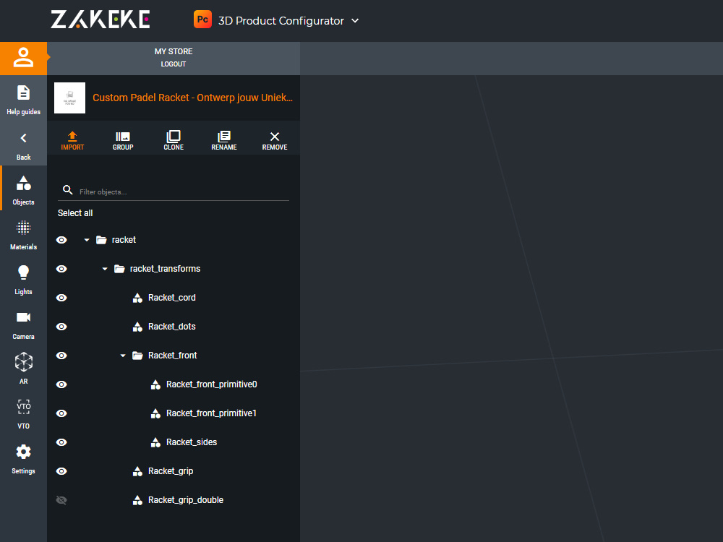723x542 pixels.
Task: Collapse the racket folder
Action: click(x=86, y=239)
